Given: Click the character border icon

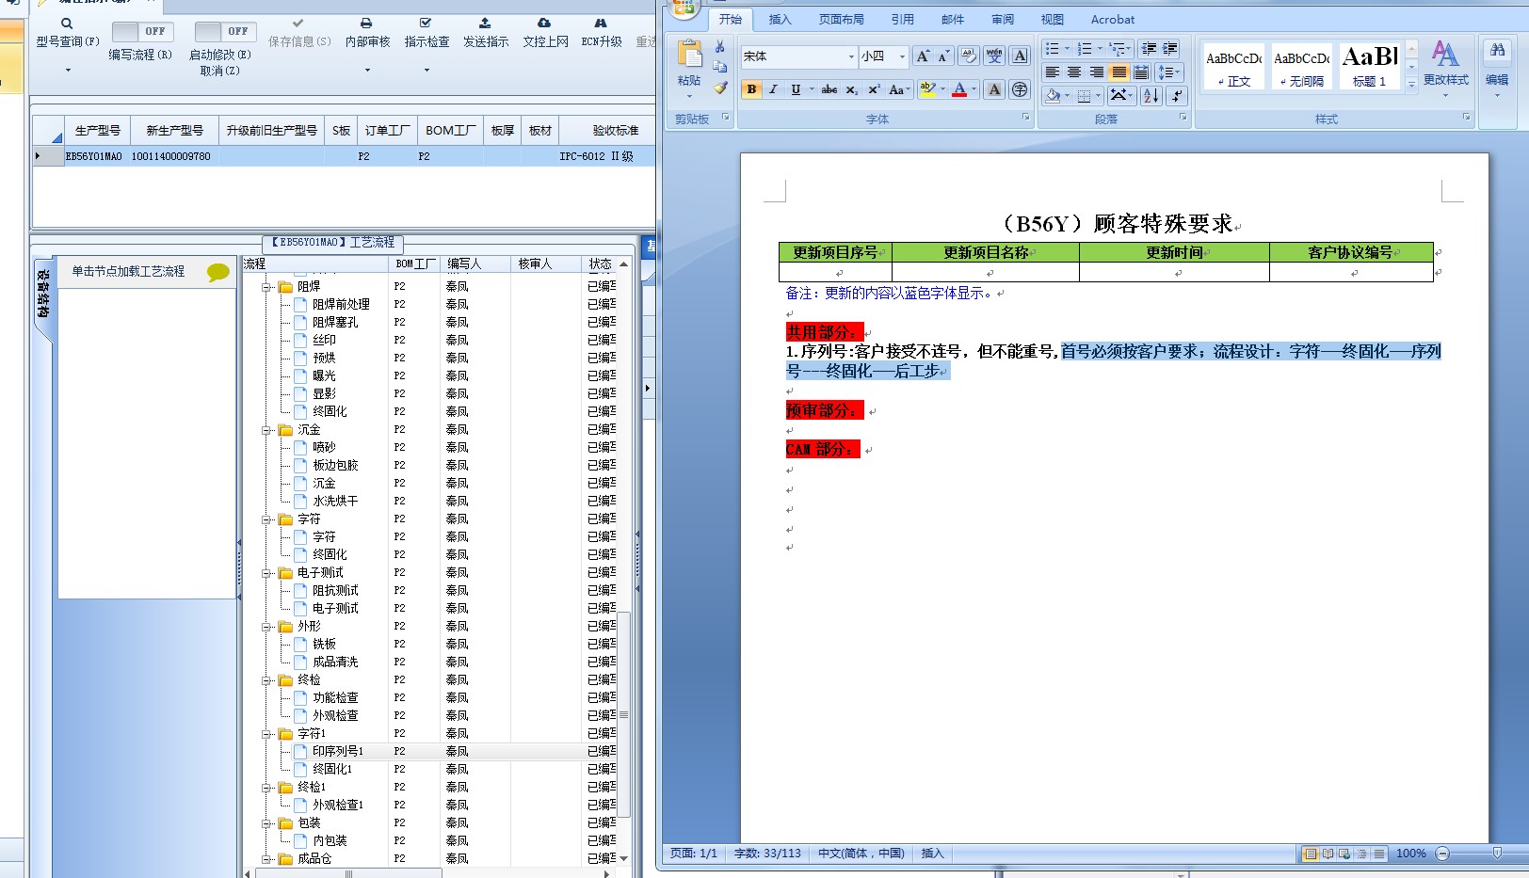Looking at the screenshot, I should [1020, 56].
